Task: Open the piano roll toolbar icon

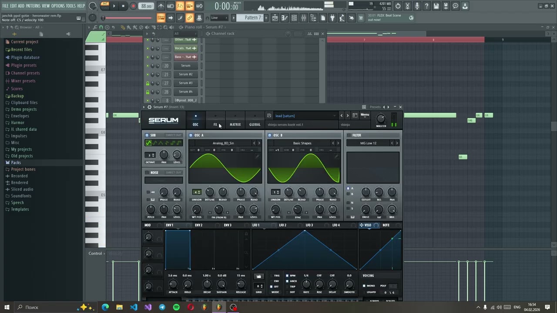Action: click(x=285, y=18)
